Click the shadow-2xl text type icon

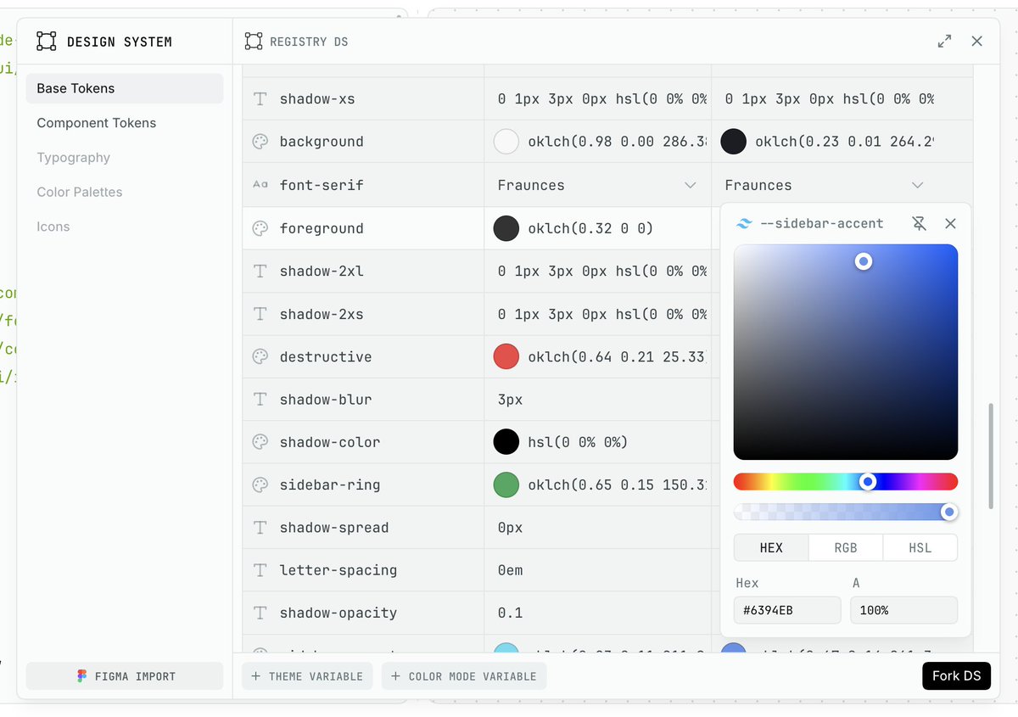tap(260, 271)
